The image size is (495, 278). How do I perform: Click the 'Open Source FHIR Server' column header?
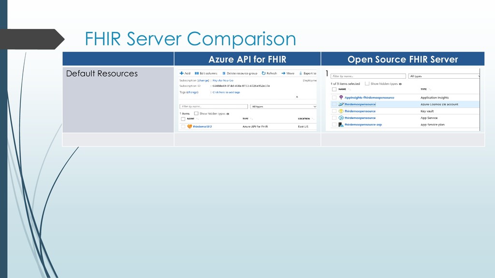[x=403, y=59]
